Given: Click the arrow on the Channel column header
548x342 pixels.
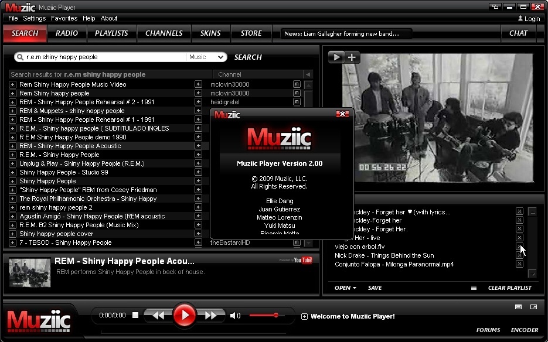Looking at the screenshot, I should pyautogui.click(x=307, y=74).
